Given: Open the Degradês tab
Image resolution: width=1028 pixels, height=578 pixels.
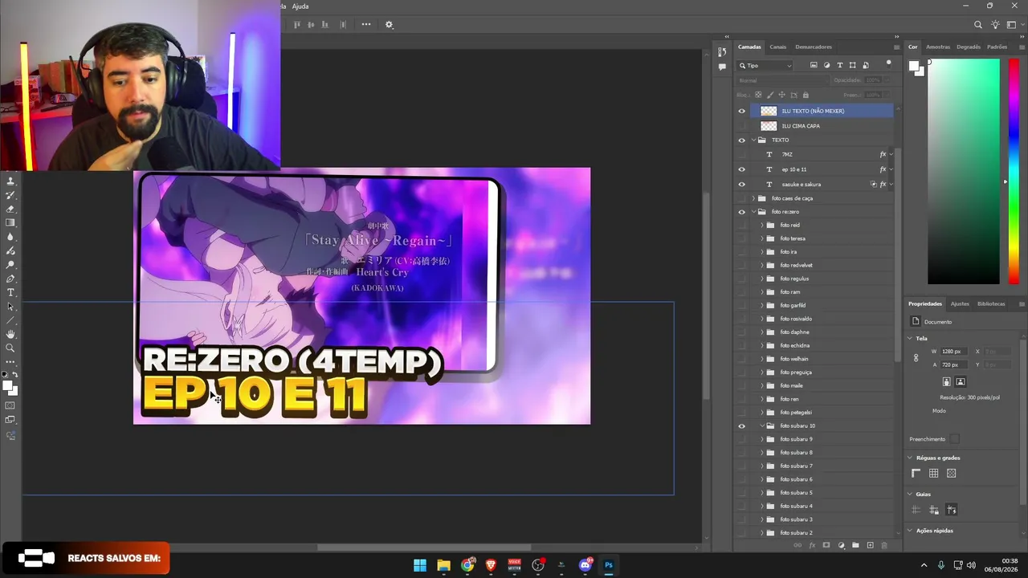Looking at the screenshot, I should [x=969, y=47].
